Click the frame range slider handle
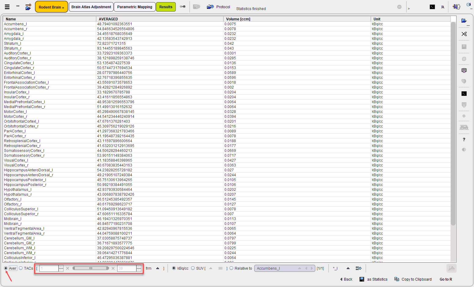 [x=91, y=268]
